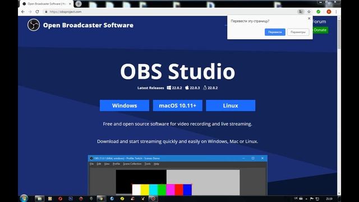The width and height of the screenshot is (359, 202).
Task: Open the Action Center flag tray icon
Action: (312, 199)
